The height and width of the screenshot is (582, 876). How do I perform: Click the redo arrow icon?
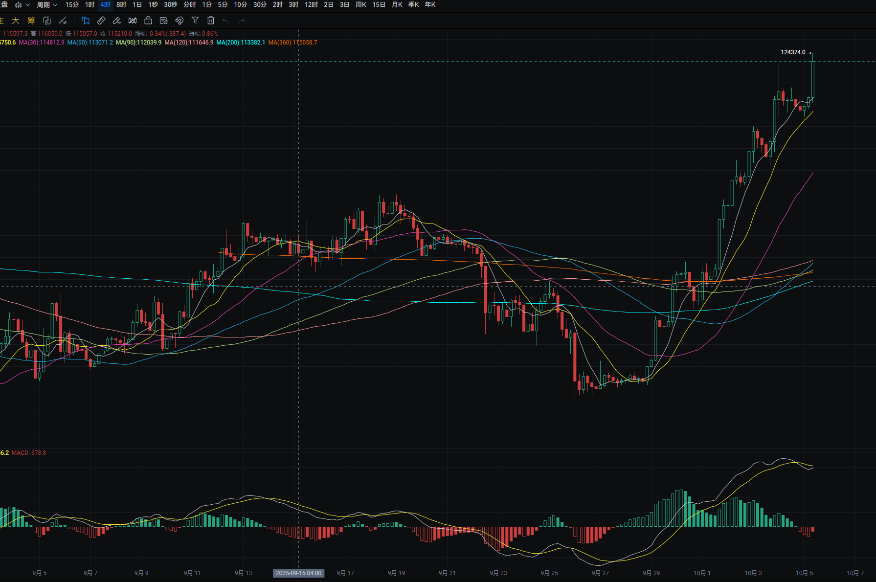coord(241,21)
